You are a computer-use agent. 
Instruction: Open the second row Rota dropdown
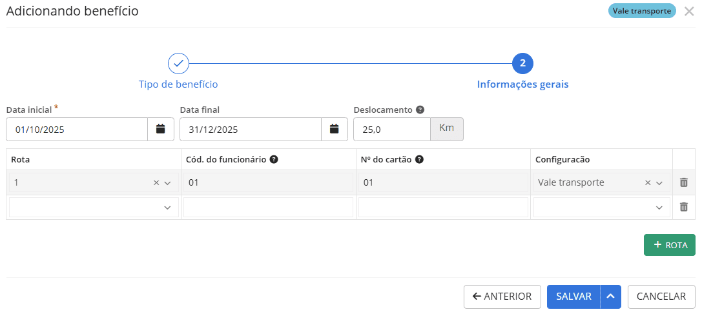point(168,208)
